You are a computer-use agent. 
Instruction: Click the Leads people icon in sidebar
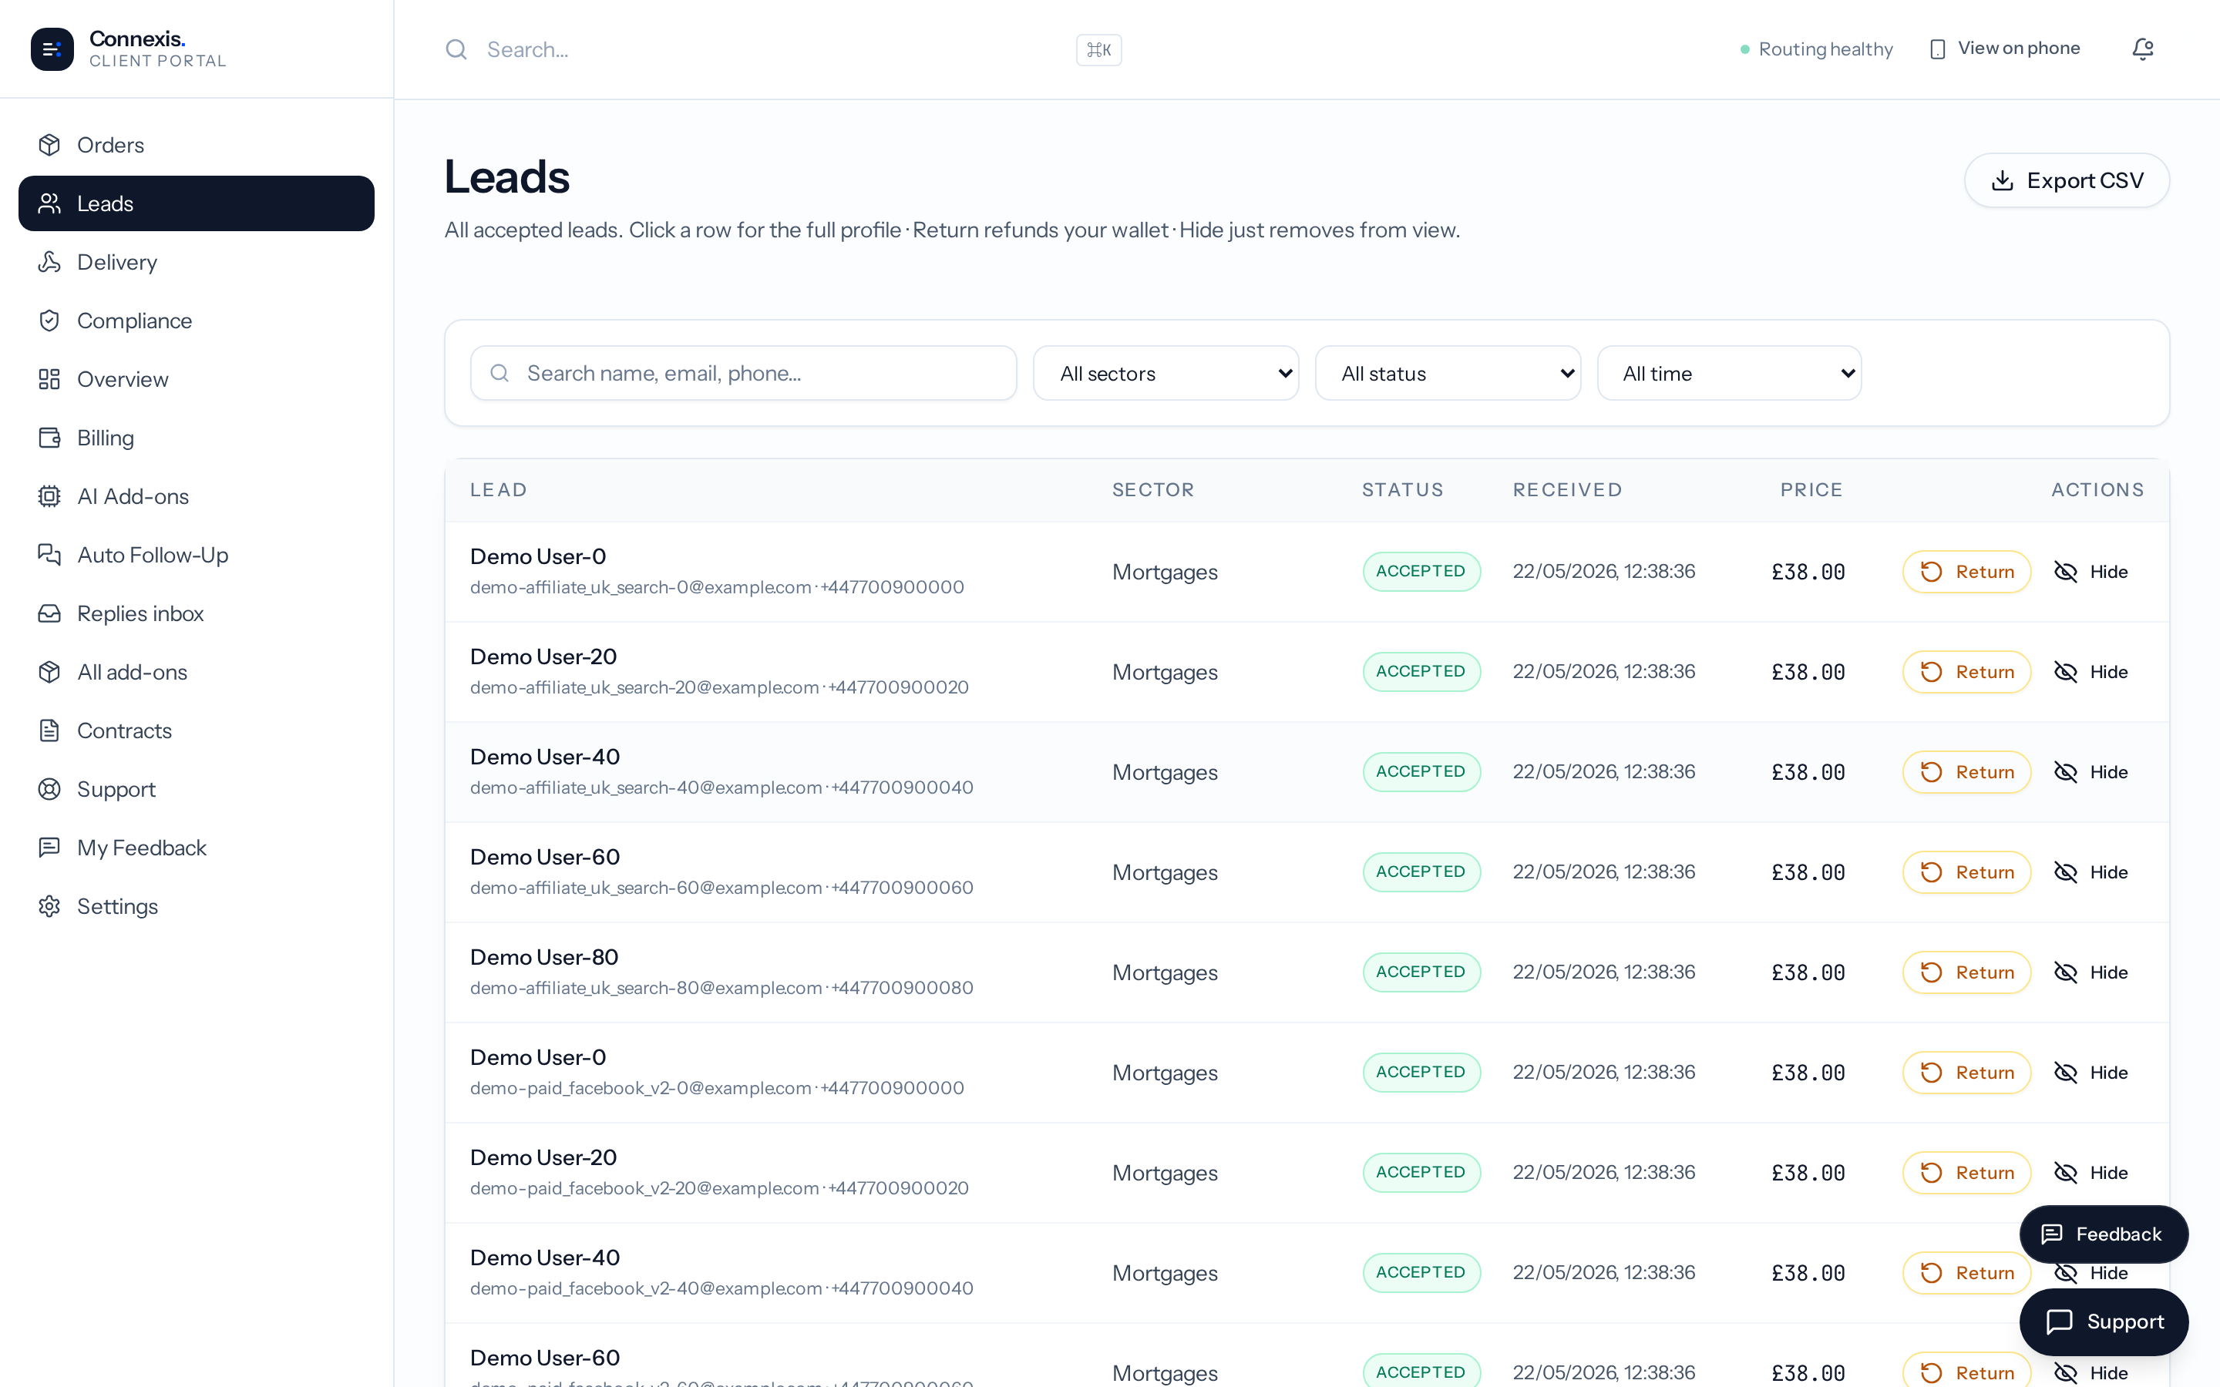[x=49, y=203]
